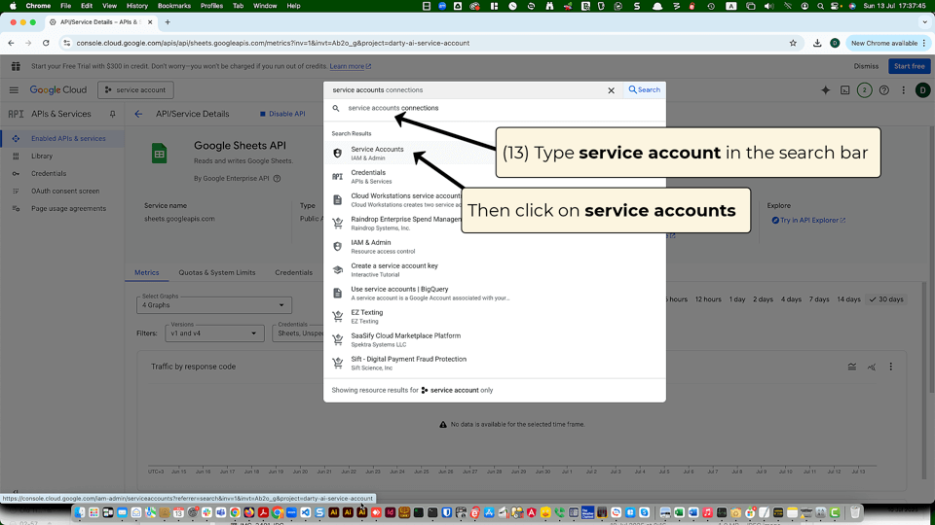Toggle legend icon on Traffic chart
The image size is (935, 525).
tap(852, 367)
